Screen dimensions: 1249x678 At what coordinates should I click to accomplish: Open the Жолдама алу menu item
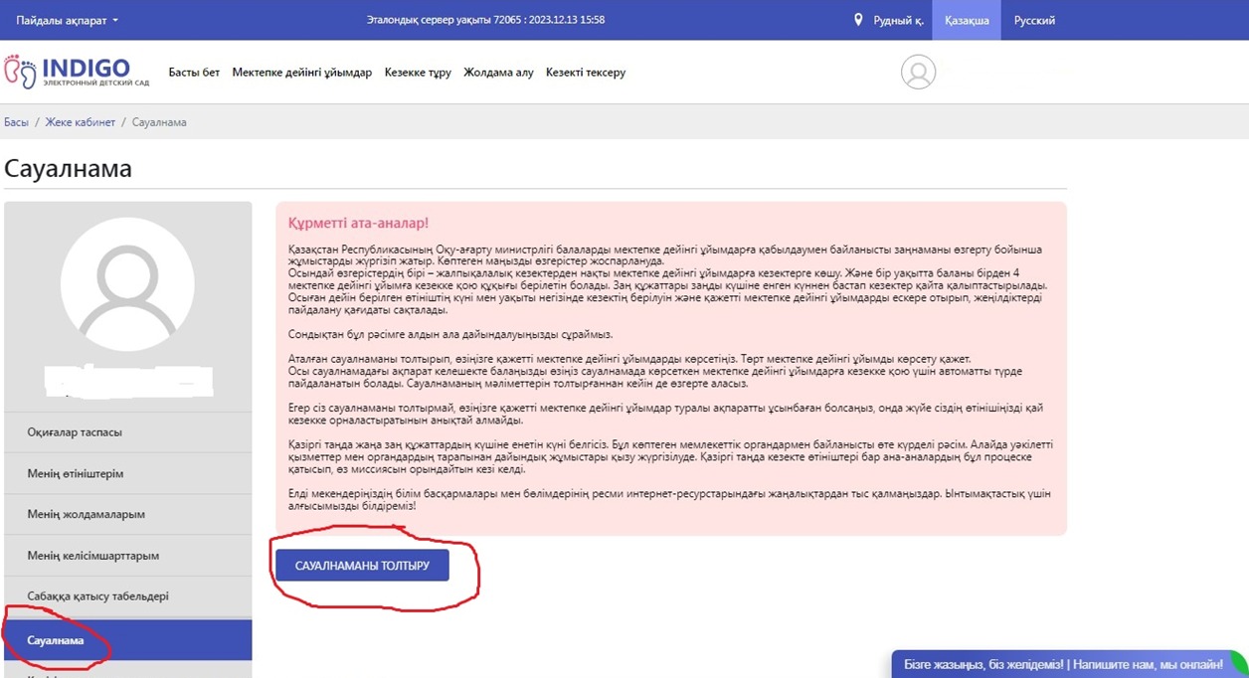point(498,73)
